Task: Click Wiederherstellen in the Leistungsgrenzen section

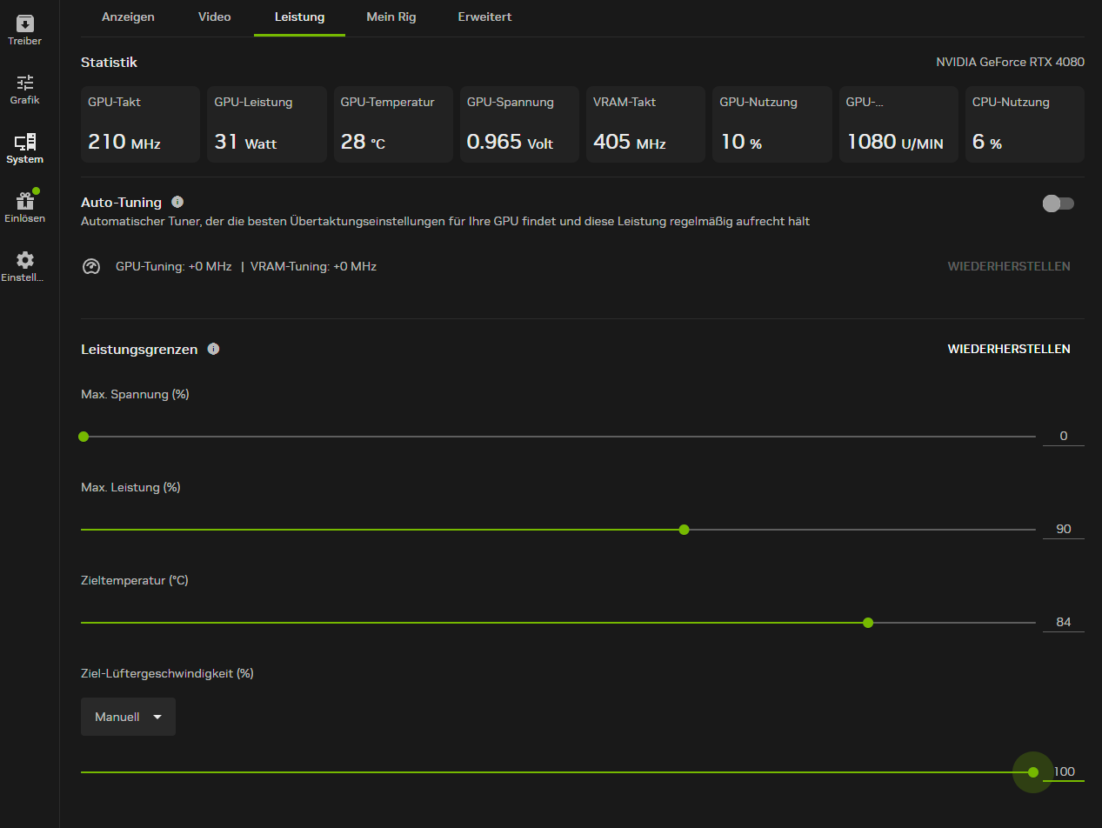Action: 1009,349
